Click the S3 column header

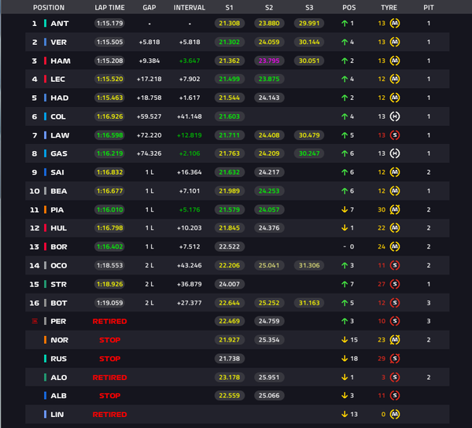pos(309,8)
